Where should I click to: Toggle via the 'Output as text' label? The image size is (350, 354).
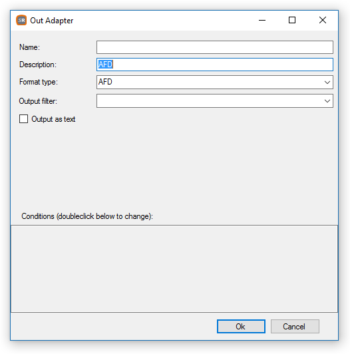(x=53, y=119)
